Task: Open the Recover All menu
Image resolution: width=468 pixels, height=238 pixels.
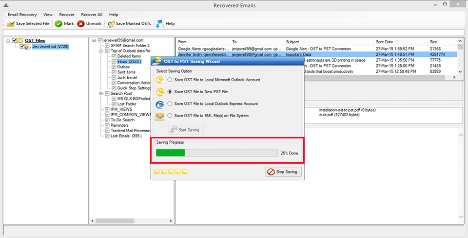Action: (92, 14)
